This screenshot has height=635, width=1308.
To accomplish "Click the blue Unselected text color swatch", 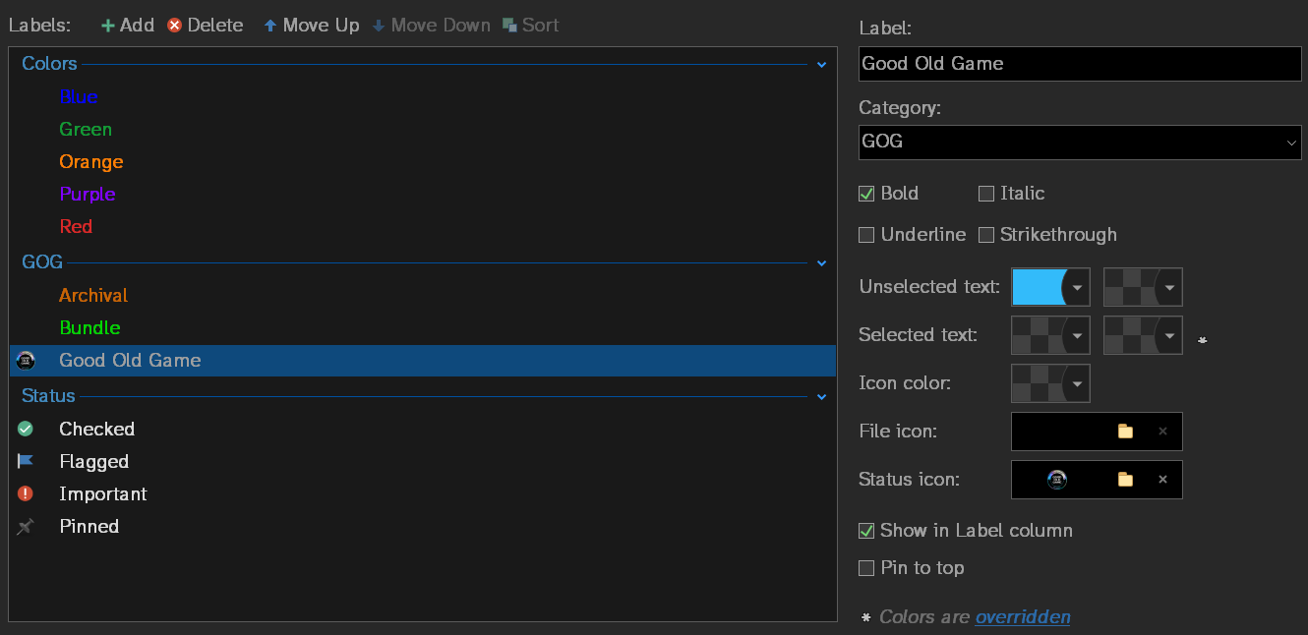I will (1039, 287).
